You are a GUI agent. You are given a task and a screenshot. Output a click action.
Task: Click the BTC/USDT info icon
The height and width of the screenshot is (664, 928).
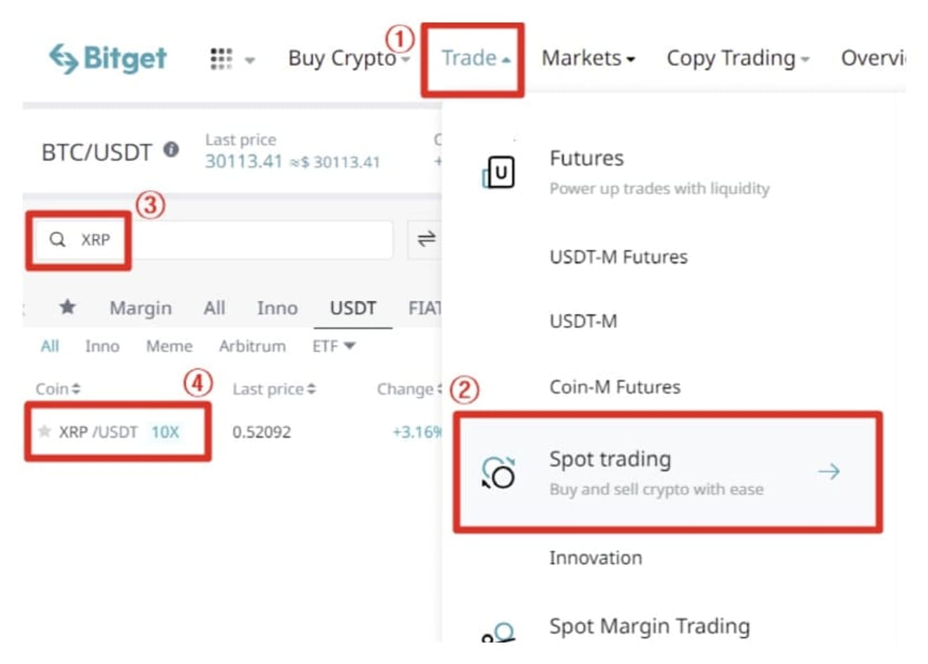click(171, 150)
